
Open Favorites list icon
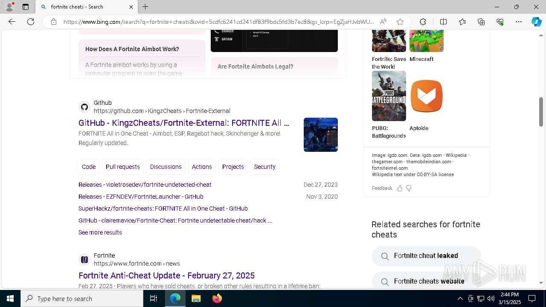pos(462,22)
